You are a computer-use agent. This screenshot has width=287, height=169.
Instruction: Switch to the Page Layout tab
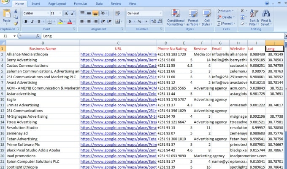click(57, 3)
